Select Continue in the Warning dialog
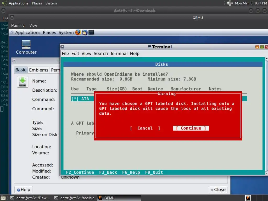The height and width of the screenshot is (201, 268). click(x=191, y=128)
